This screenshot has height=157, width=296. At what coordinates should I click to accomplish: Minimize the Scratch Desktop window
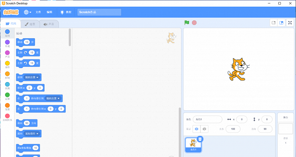269,3
